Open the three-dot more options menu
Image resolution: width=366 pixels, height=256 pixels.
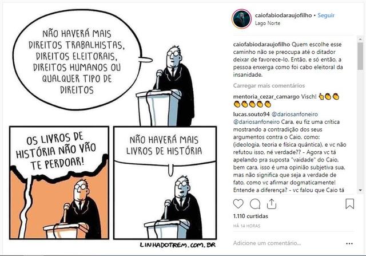[349, 243]
